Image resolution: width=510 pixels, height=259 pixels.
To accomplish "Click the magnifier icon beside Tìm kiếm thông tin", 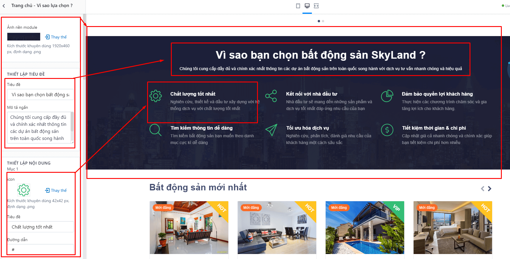I will [156, 130].
